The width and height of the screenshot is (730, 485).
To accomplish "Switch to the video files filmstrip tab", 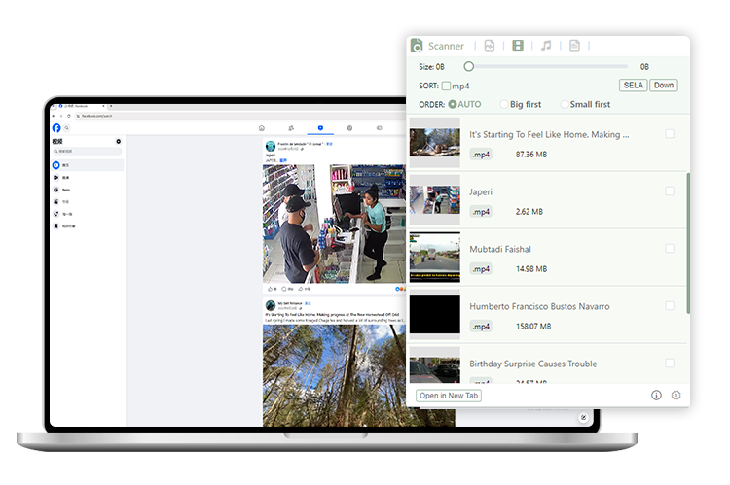I will click(x=518, y=45).
